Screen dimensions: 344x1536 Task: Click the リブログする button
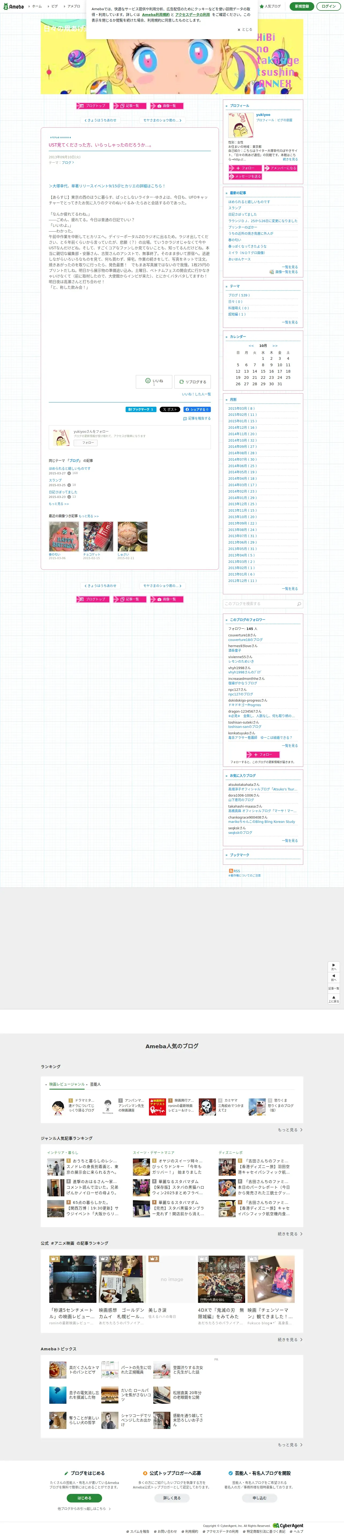coord(193,382)
